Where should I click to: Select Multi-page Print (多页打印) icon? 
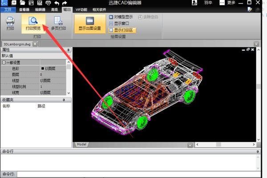click(59, 23)
